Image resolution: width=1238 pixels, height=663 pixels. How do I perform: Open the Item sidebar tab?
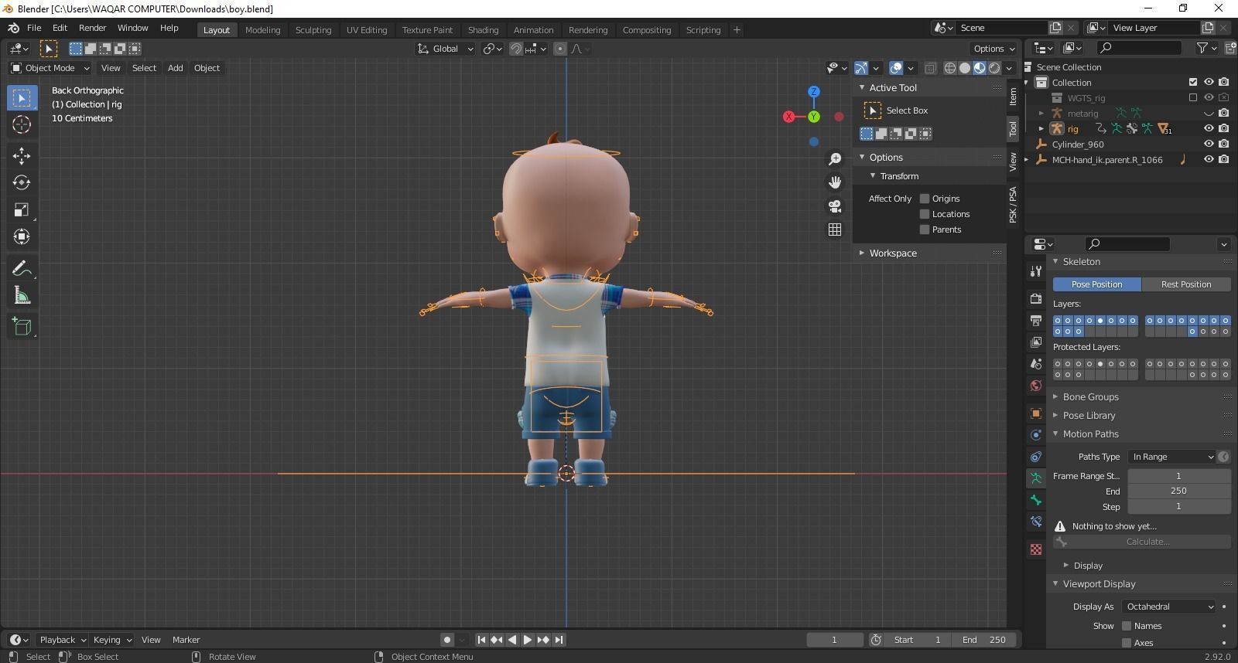1013,97
